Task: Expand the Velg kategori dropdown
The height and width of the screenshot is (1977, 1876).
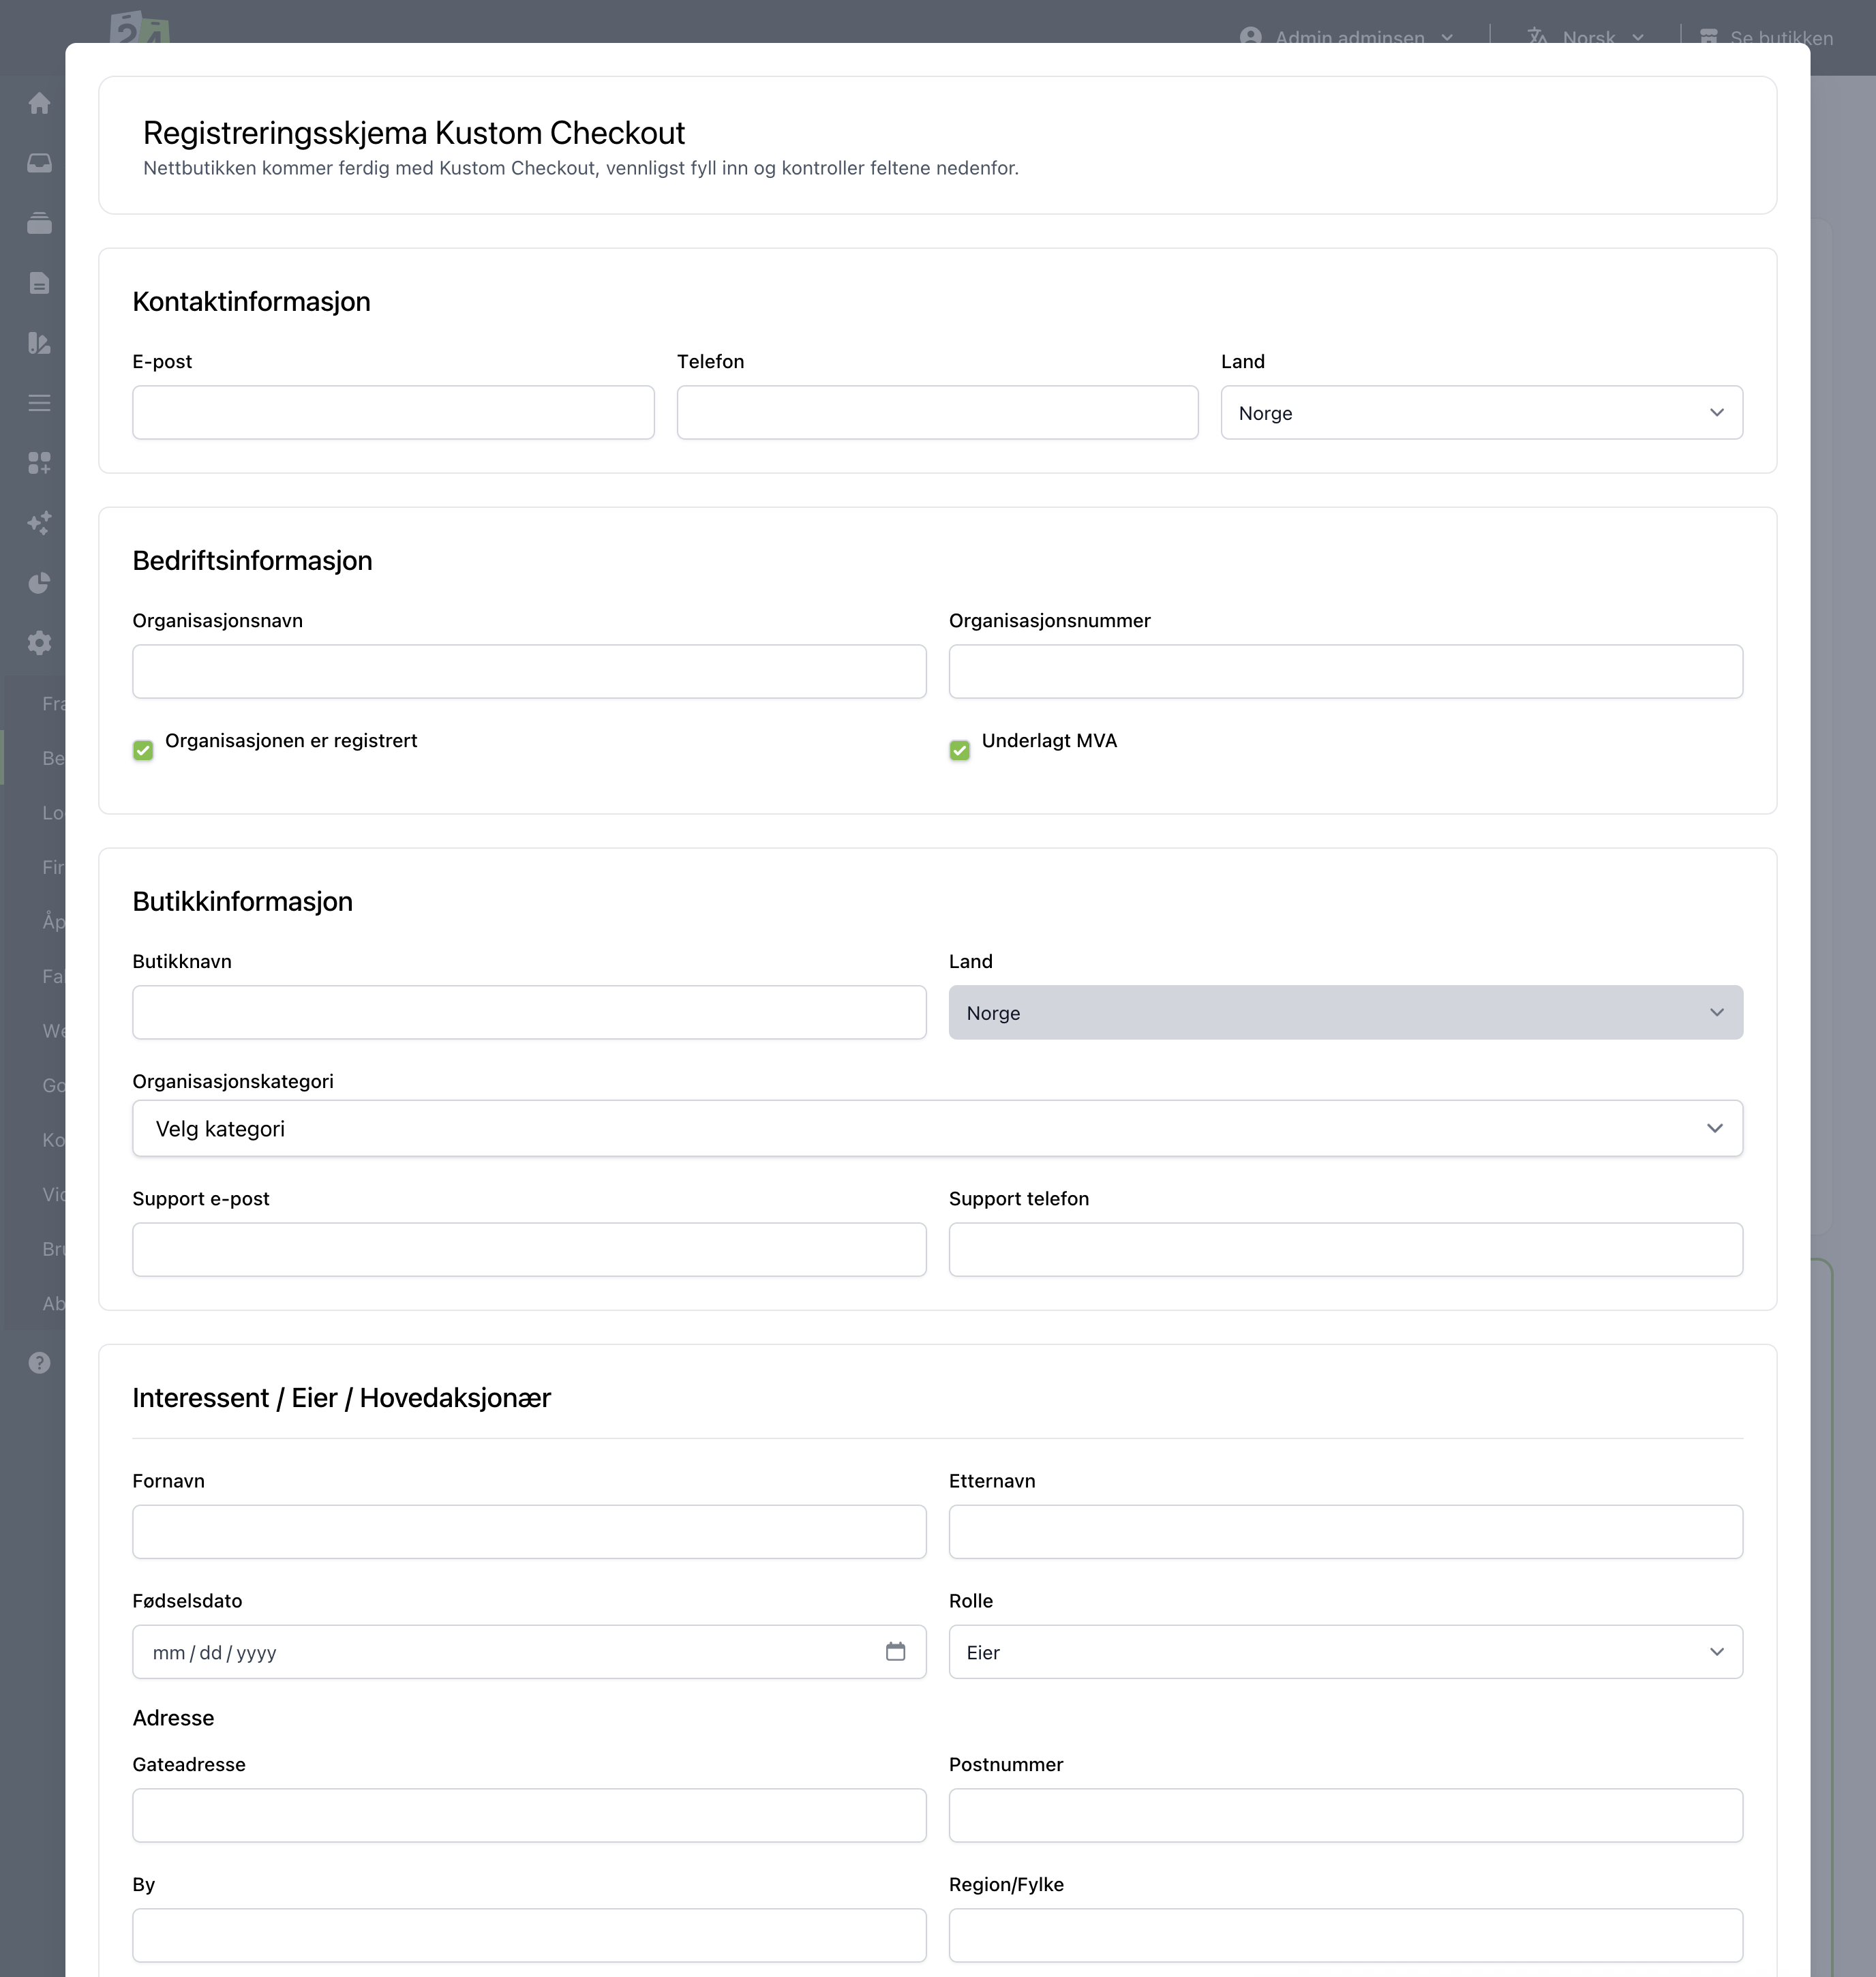Action: pyautogui.click(x=937, y=1128)
